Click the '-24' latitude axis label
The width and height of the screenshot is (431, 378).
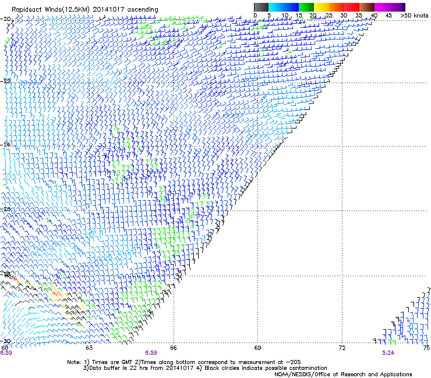click(x=5, y=144)
